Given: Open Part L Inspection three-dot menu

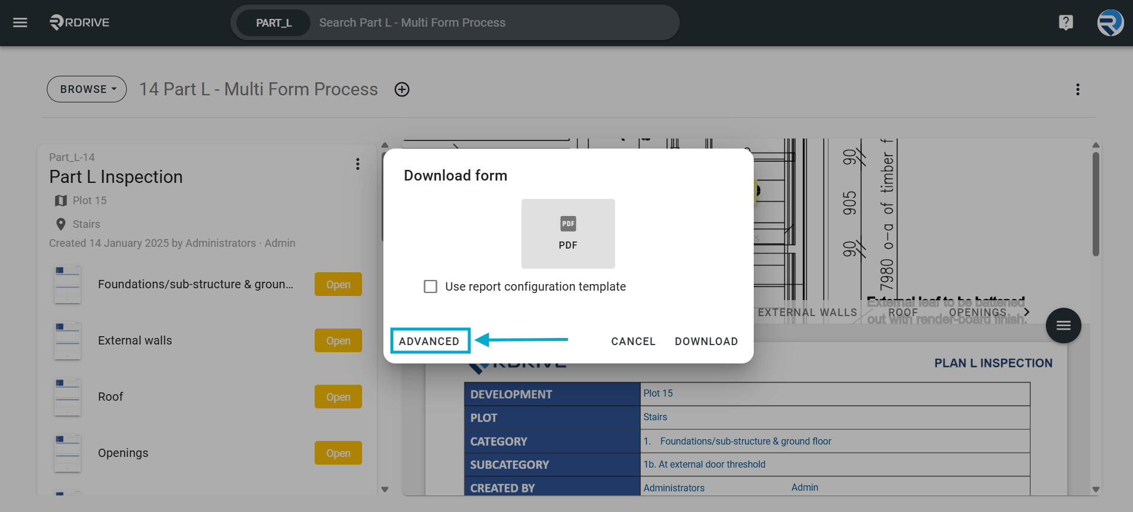Looking at the screenshot, I should point(357,164).
